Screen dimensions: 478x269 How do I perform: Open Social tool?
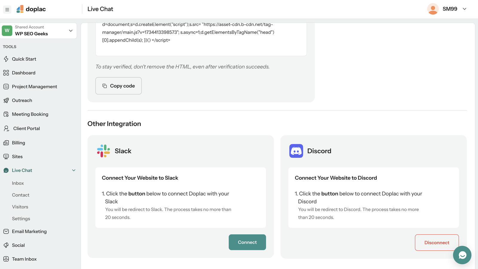18,245
